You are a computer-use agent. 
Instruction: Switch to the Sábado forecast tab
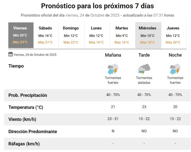coord(45,35)
